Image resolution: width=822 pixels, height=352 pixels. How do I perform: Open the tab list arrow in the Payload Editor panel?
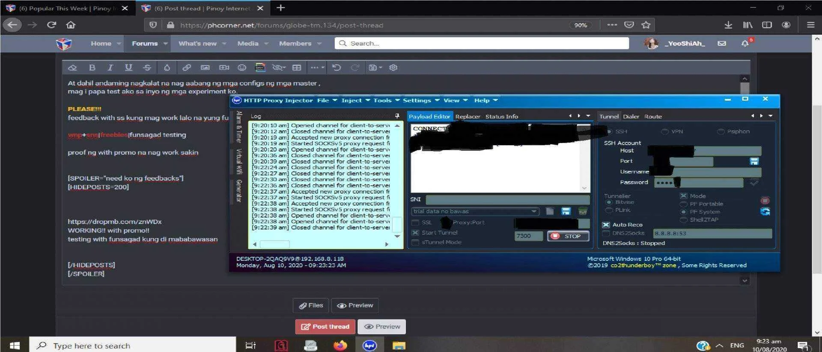(x=588, y=116)
